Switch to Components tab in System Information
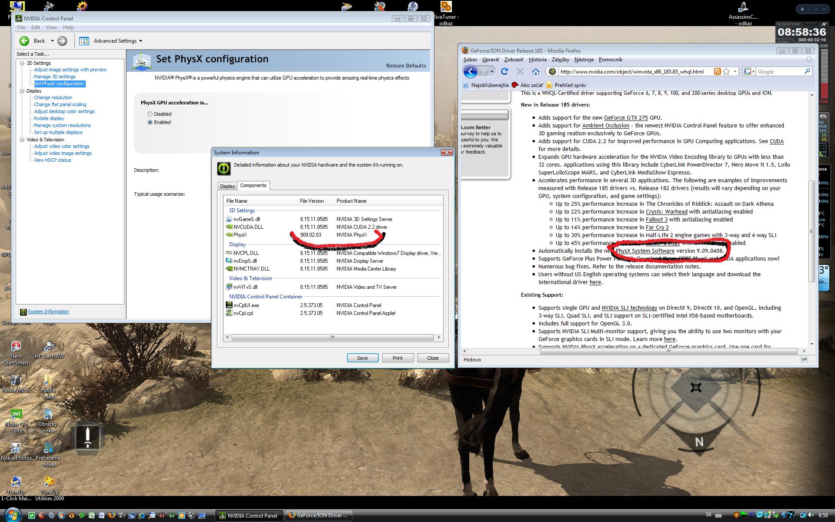The image size is (835, 522). (253, 185)
